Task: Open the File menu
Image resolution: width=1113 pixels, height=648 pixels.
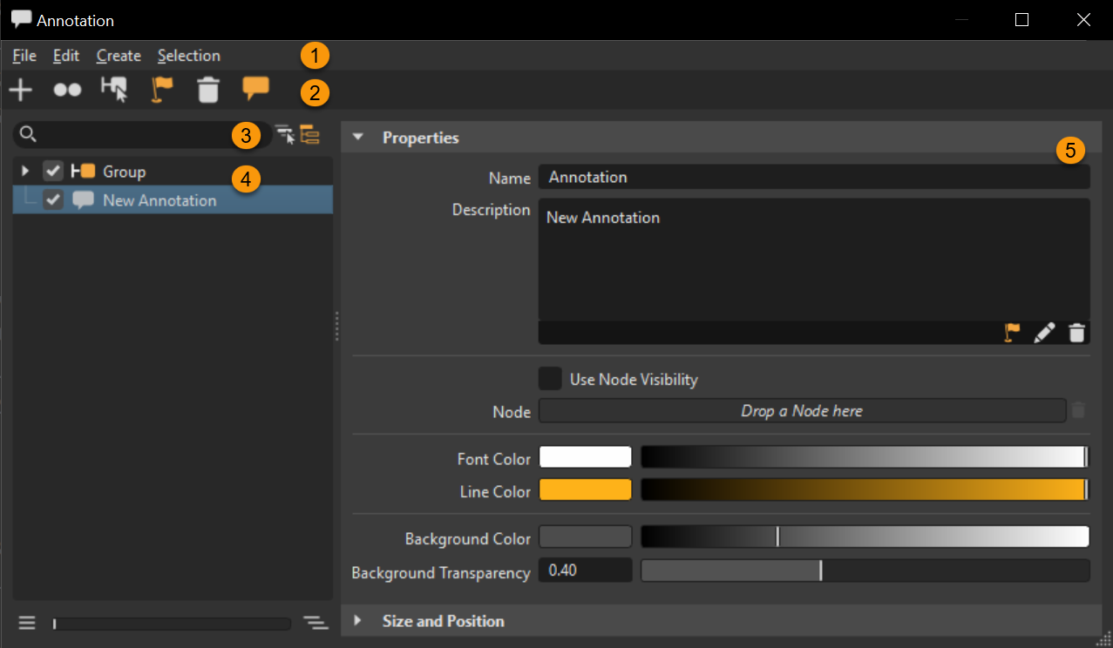Action: pyautogui.click(x=24, y=56)
